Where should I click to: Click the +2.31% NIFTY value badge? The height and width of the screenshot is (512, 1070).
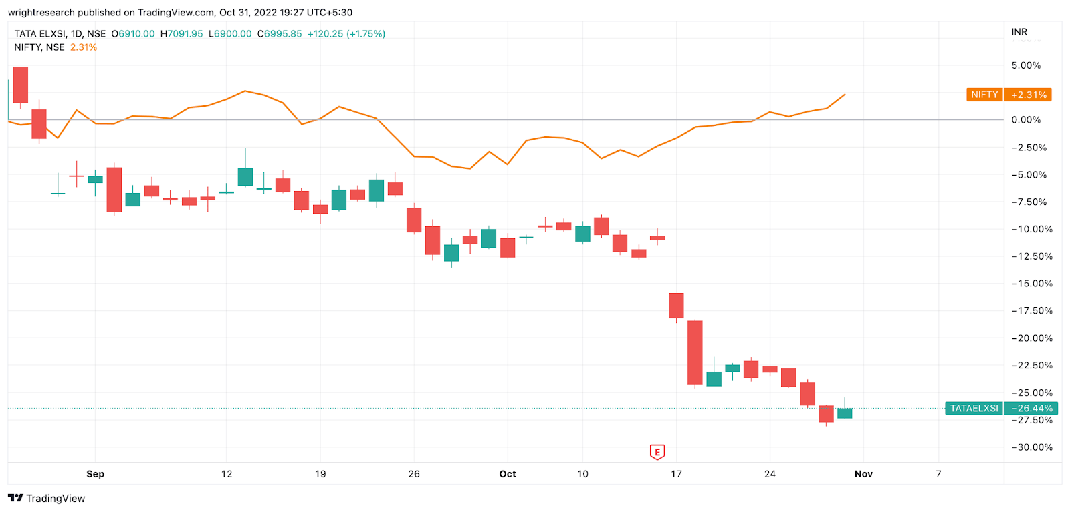(x=1028, y=95)
